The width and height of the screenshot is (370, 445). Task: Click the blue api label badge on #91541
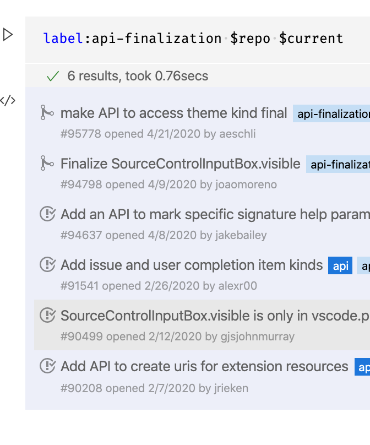point(340,265)
